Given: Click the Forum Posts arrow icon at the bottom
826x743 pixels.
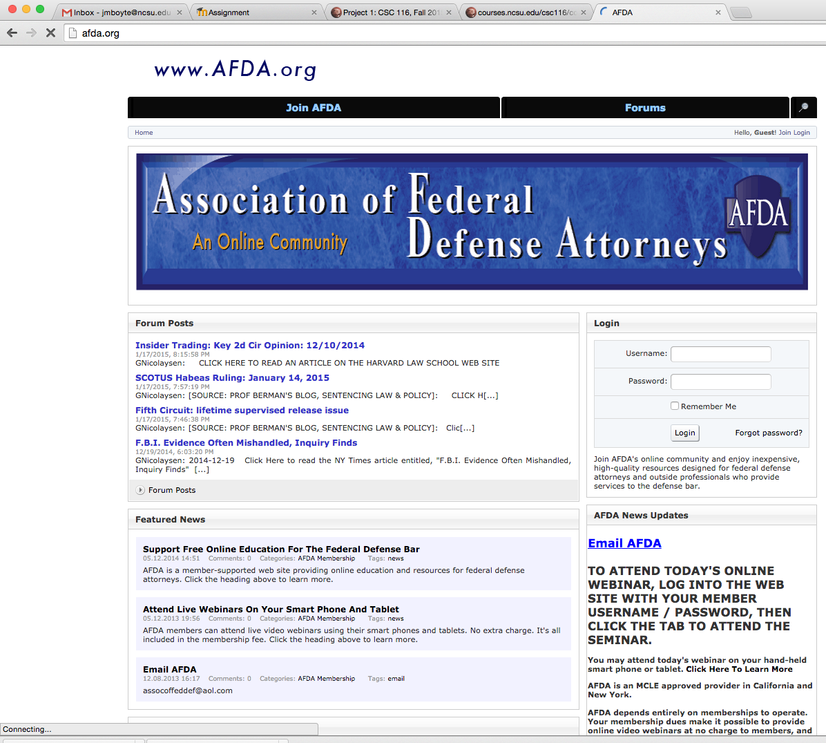Looking at the screenshot, I should click(x=140, y=490).
